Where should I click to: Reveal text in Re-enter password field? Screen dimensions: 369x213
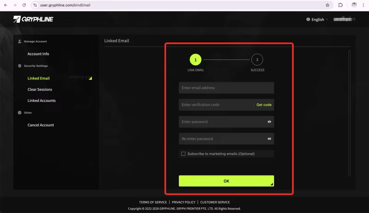tap(269, 139)
